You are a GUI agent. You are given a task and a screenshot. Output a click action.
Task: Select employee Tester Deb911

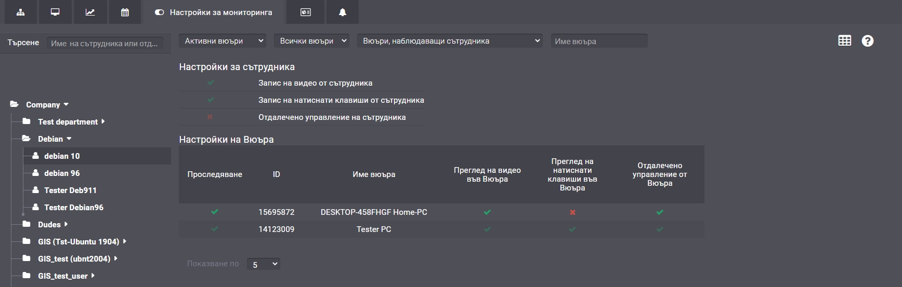coord(70,190)
